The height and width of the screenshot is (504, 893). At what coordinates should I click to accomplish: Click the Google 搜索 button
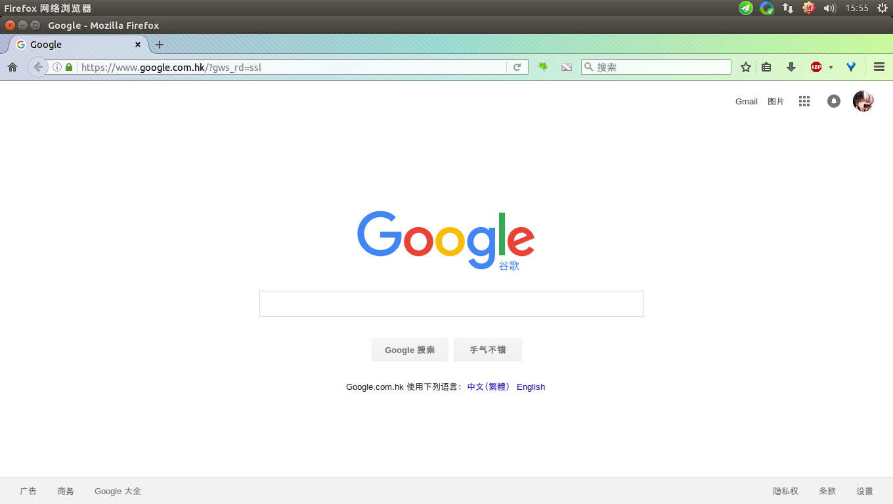tap(410, 350)
